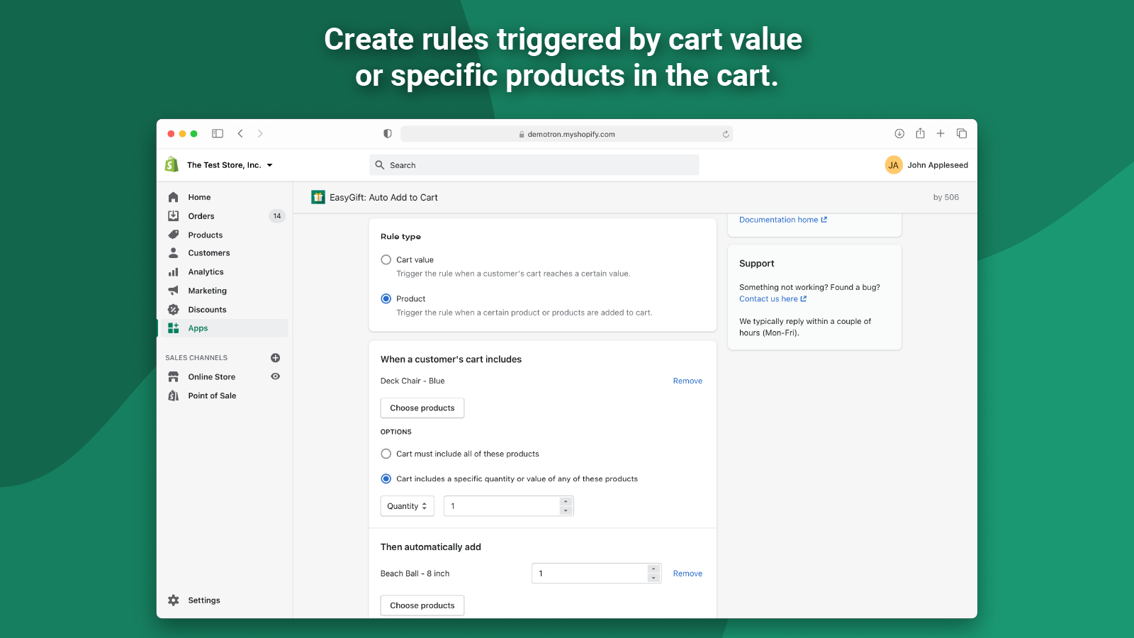Reload the page with the refresh icon
The height and width of the screenshot is (638, 1134).
(726, 134)
